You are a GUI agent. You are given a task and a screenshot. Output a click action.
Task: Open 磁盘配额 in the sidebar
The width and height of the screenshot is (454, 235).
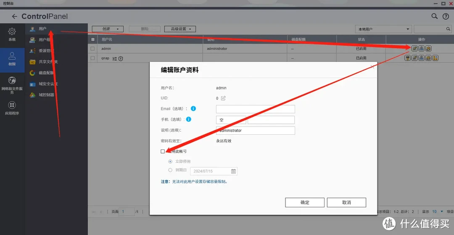tap(56, 73)
